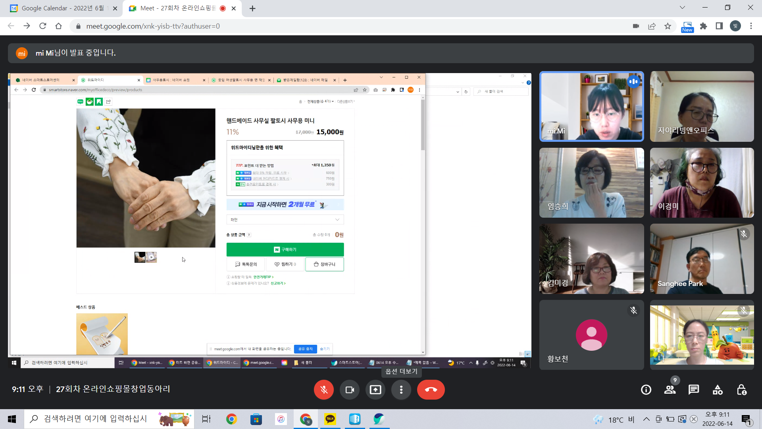Click 톡톡문의 button in shared screen

click(246, 264)
